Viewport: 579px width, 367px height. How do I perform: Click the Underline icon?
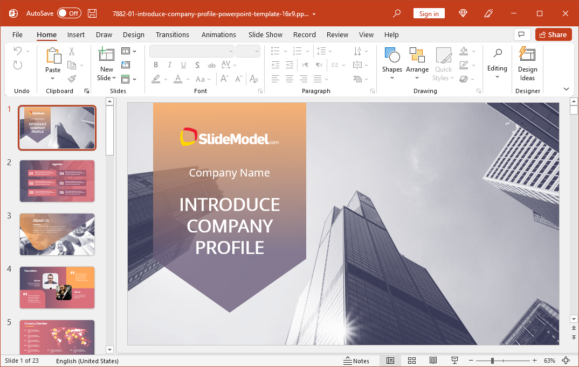183,65
